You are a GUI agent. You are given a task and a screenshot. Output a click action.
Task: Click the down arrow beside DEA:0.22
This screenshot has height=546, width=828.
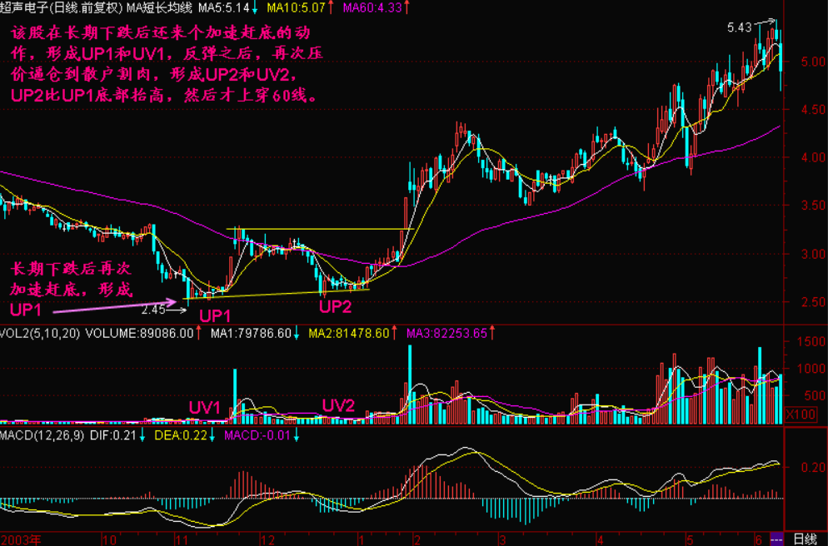[x=212, y=434]
